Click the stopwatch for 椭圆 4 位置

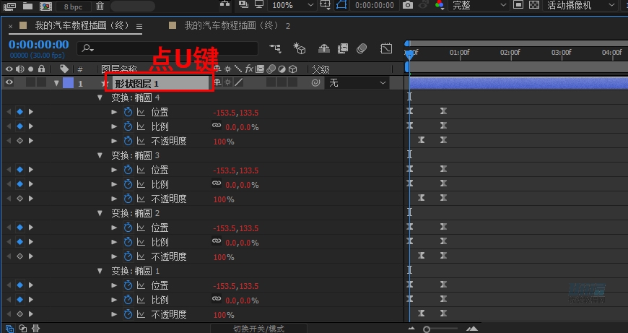(x=128, y=112)
